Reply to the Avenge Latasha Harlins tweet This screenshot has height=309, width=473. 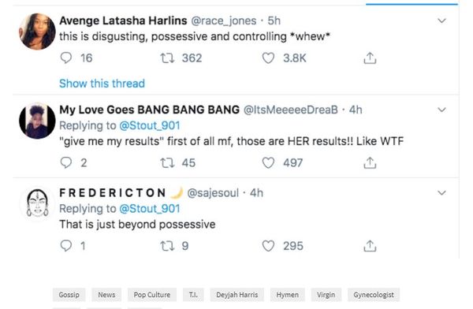[66, 58]
